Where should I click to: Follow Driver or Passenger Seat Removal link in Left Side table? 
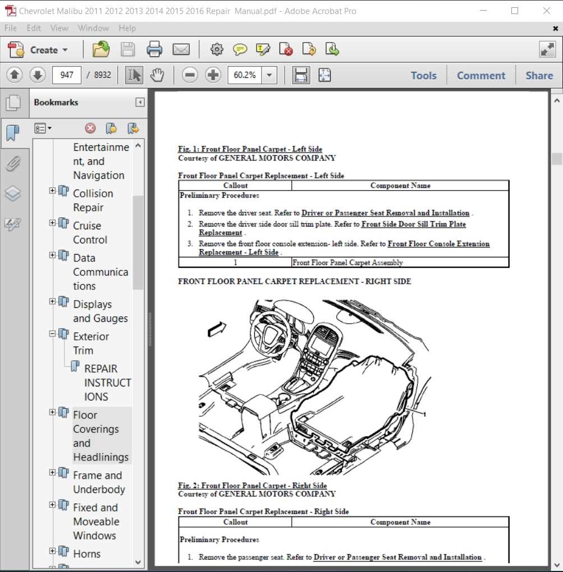(x=385, y=213)
